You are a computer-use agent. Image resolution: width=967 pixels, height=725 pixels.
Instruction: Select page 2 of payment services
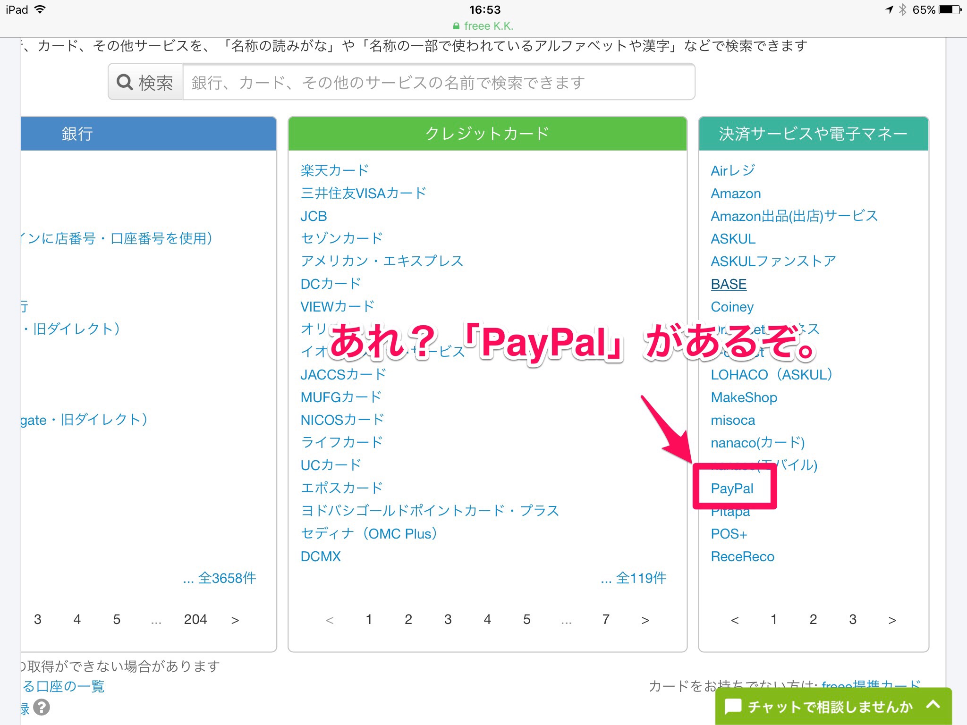[813, 619]
